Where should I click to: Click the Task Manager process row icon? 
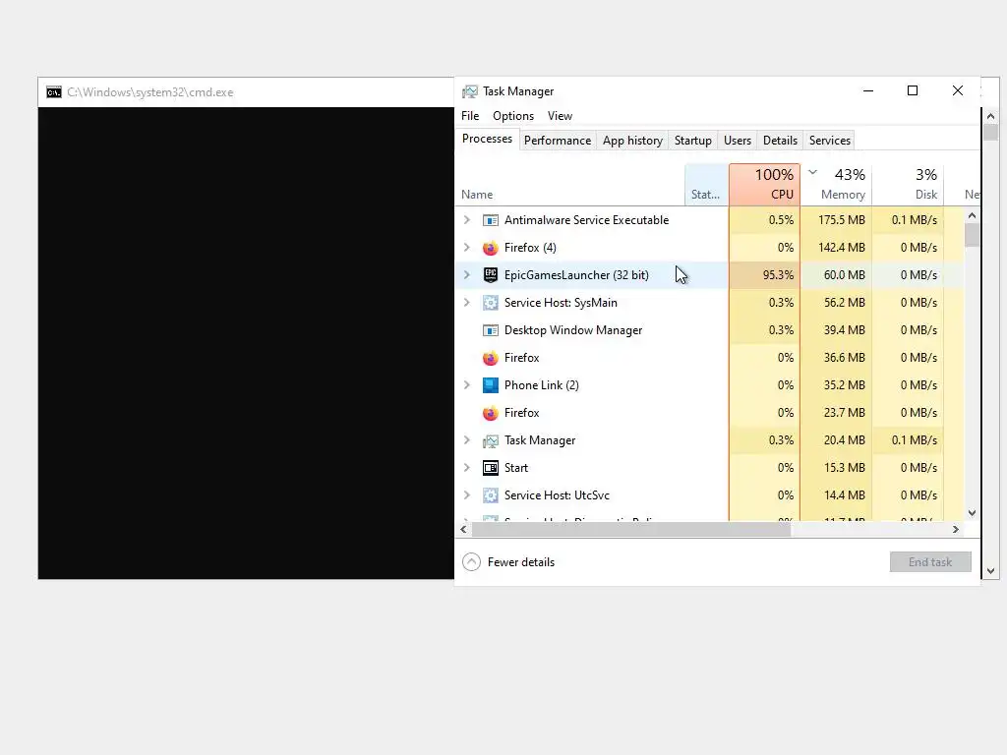coord(490,440)
